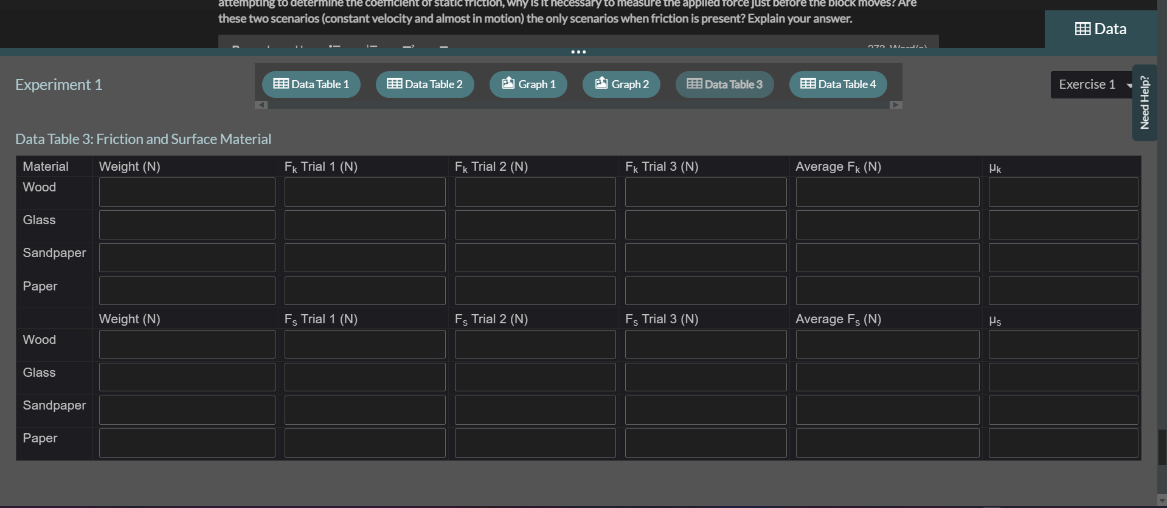
Task: Click Paper Fk Trial 2 input
Action: click(x=535, y=291)
